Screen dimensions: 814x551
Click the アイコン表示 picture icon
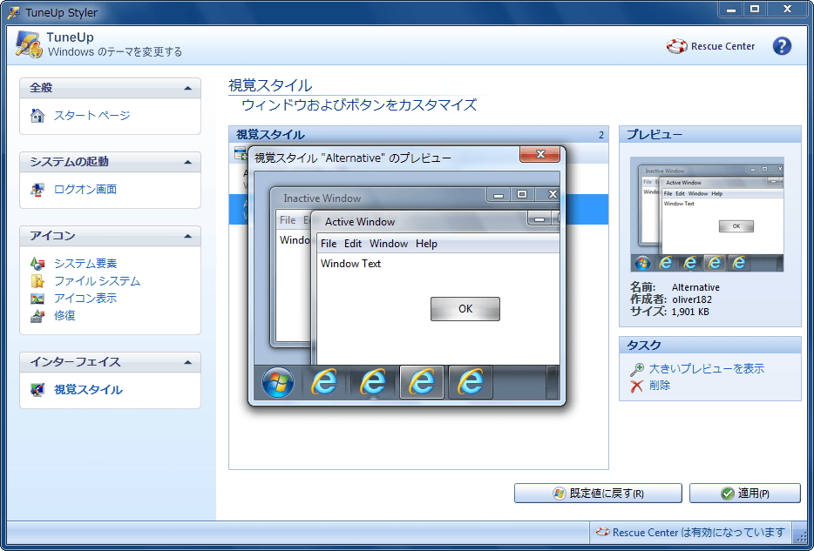coord(37,298)
